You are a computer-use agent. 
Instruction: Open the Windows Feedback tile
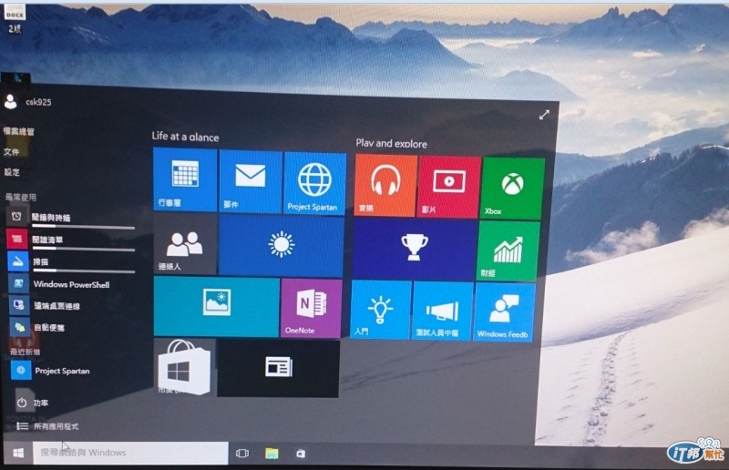(x=505, y=312)
